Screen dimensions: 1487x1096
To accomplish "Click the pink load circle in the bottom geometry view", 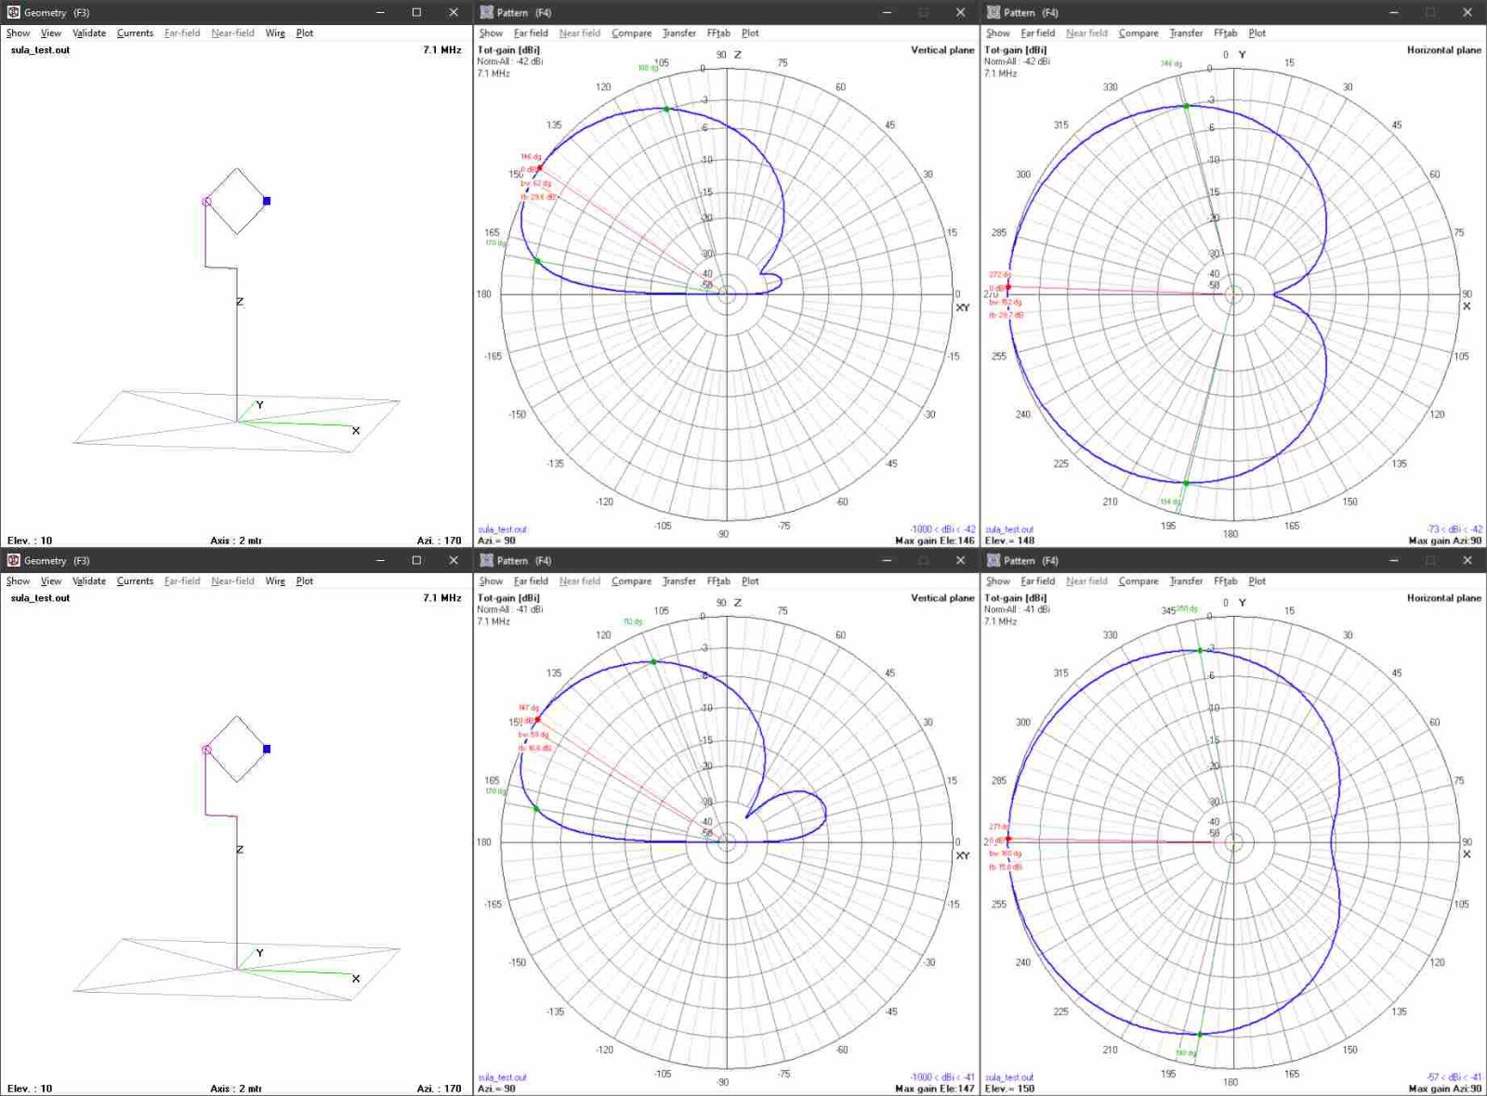I will point(206,750).
